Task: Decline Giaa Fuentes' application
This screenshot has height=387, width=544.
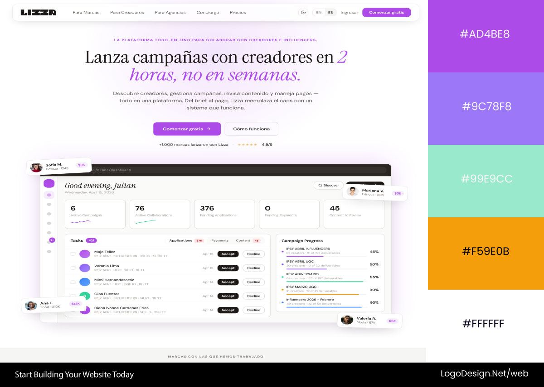Action: click(x=254, y=296)
